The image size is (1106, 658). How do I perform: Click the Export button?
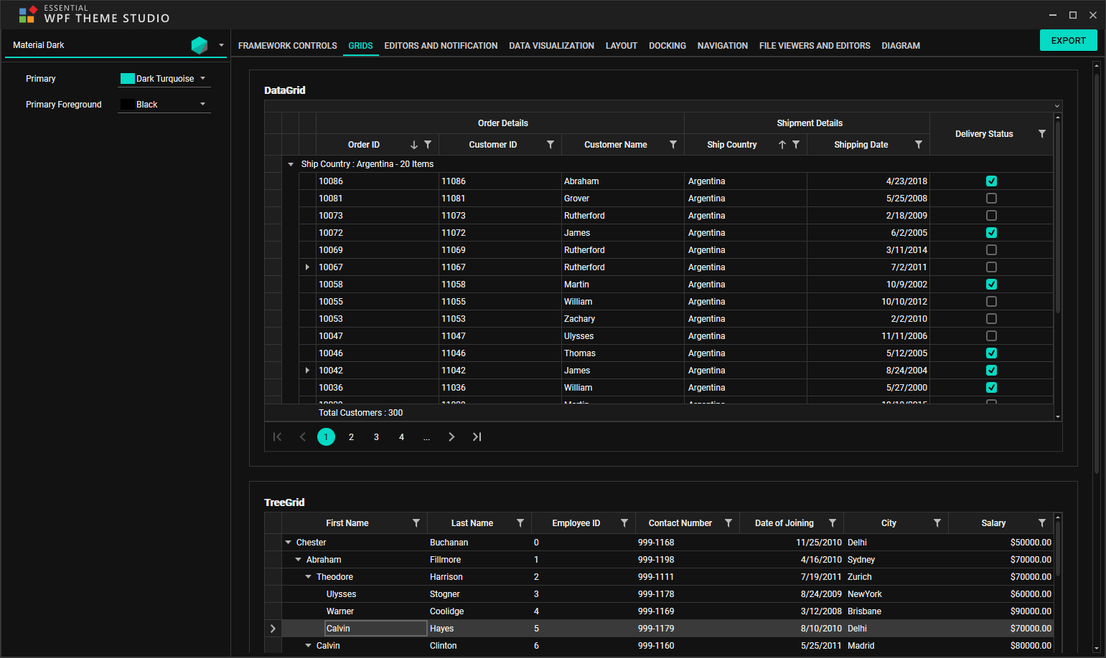point(1068,40)
